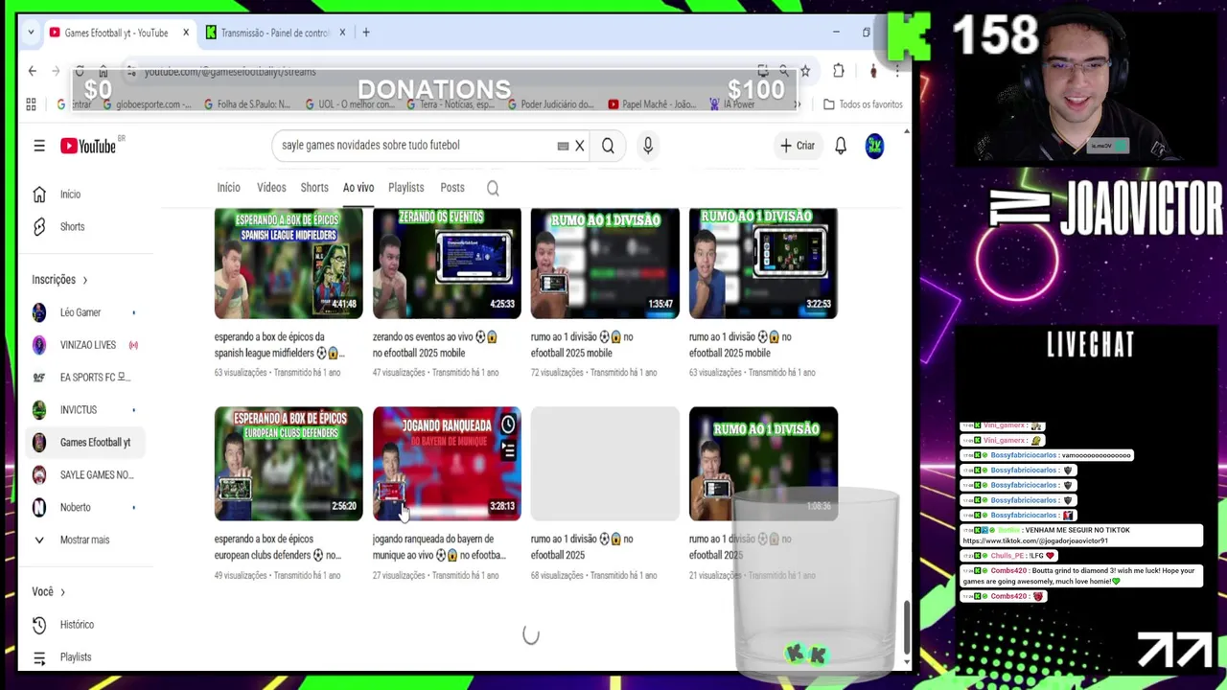Open the Chrome three-dot menu
This screenshot has width=1227, height=690.
click(897, 71)
